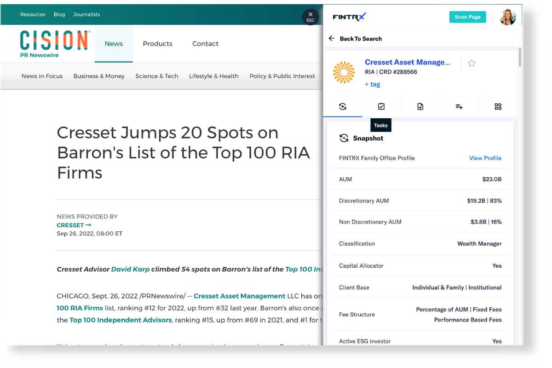Open the Blog link
This screenshot has height=368, width=552.
(x=59, y=14)
